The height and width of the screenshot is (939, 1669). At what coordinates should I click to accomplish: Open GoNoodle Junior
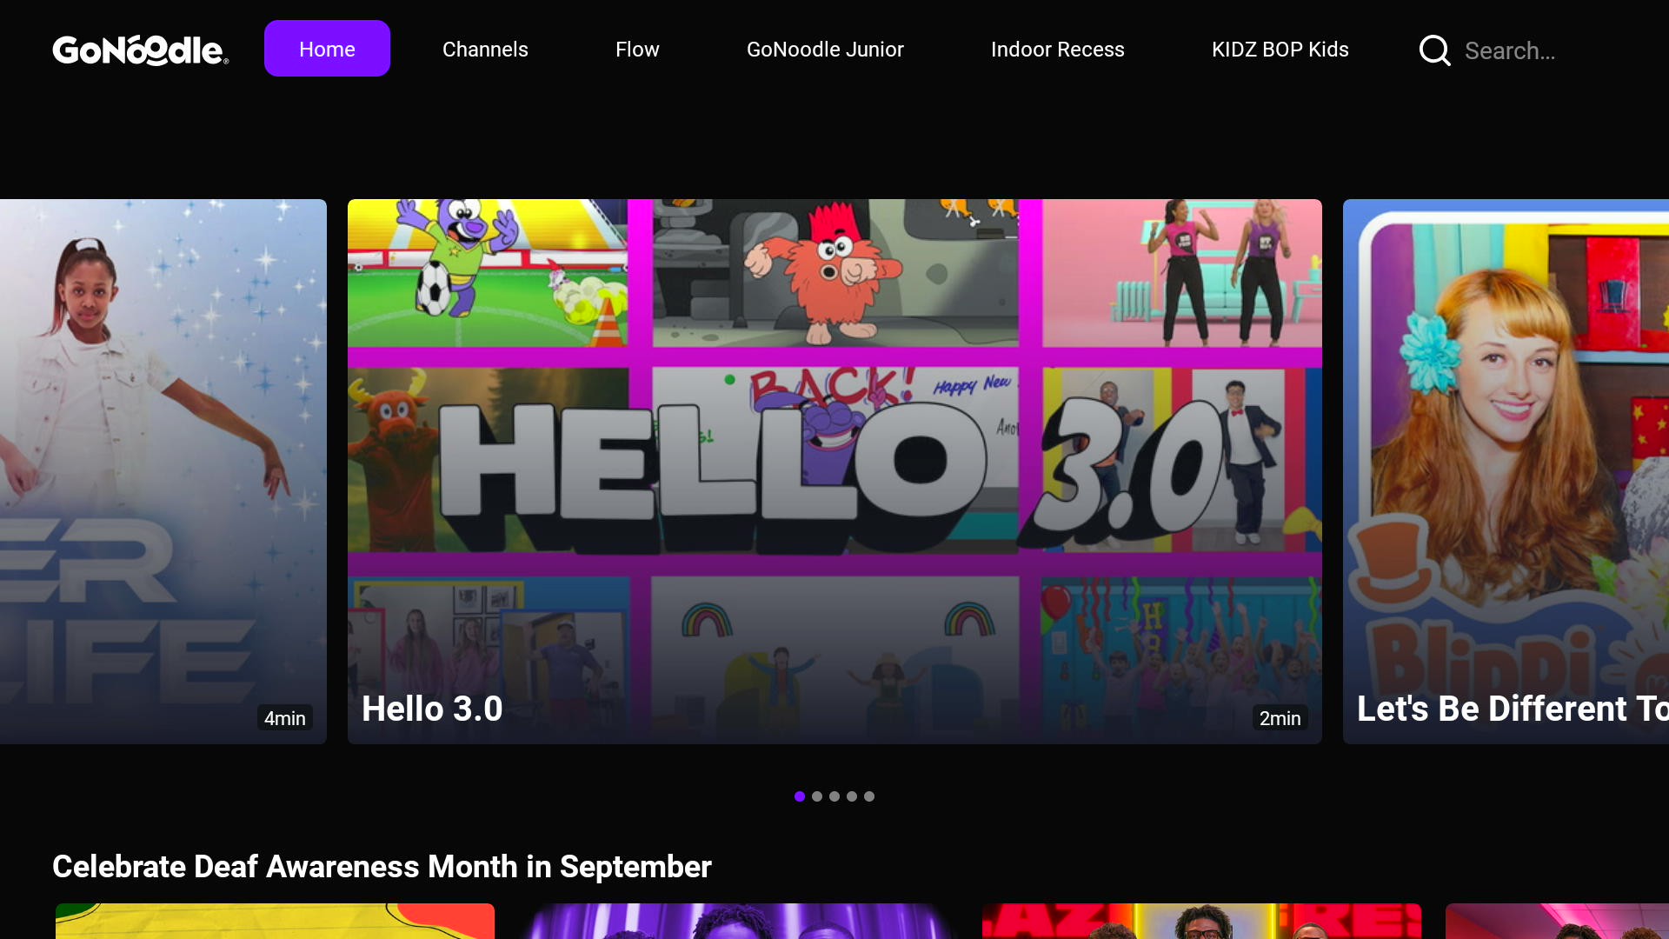(x=825, y=49)
